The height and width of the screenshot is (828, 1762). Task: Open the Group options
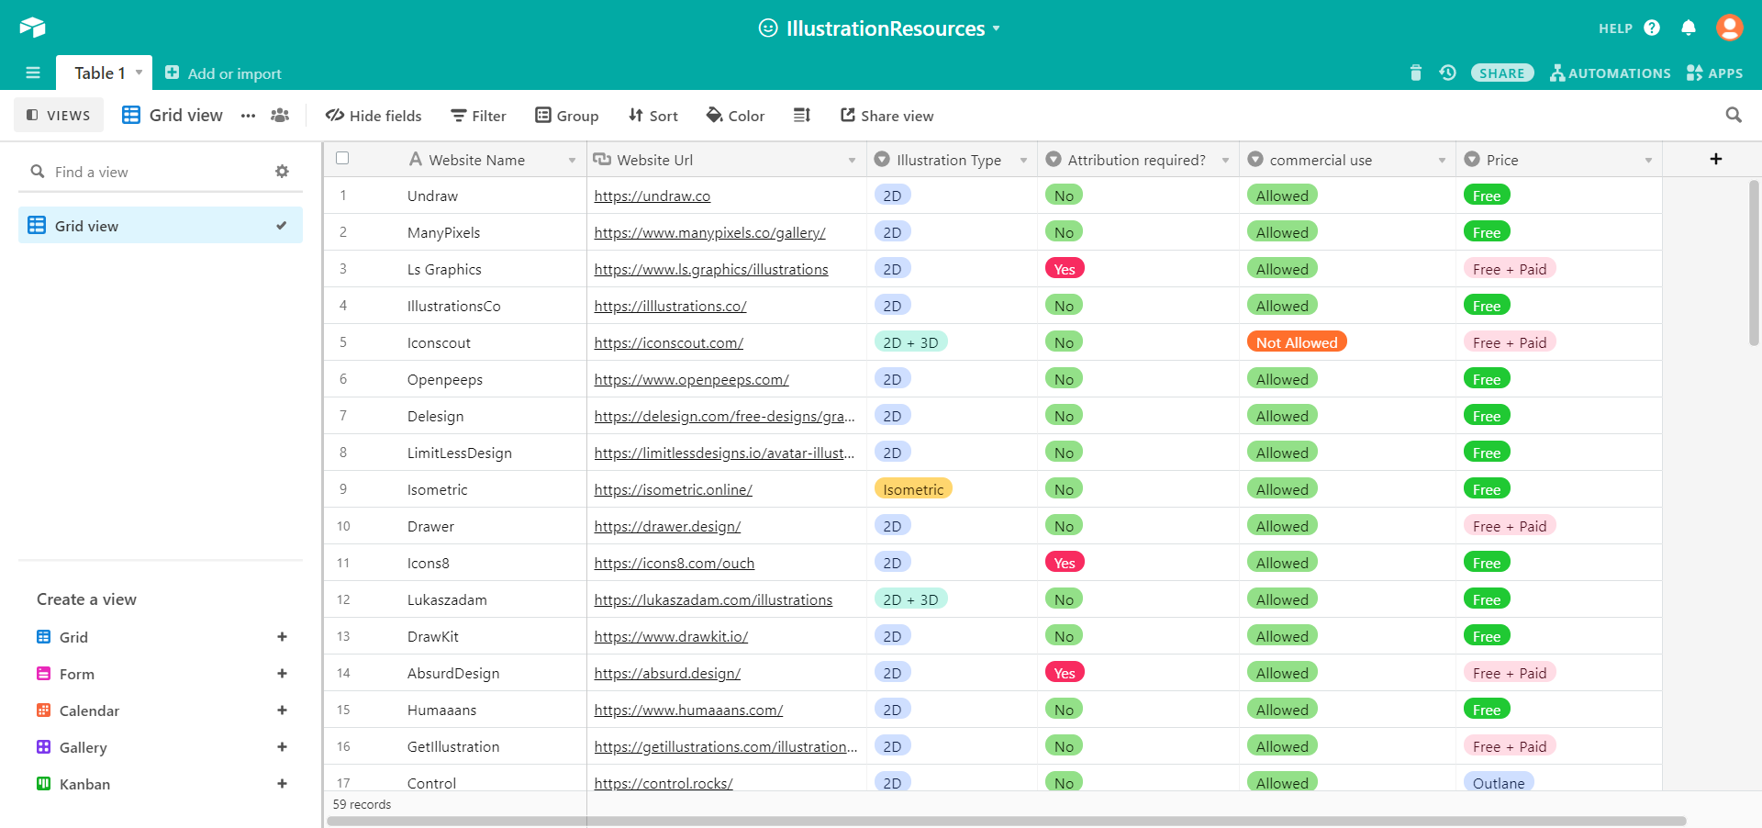pyautogui.click(x=567, y=115)
